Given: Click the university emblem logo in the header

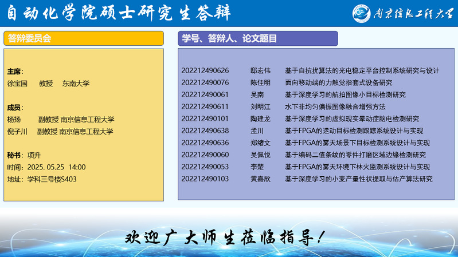Looking at the screenshot, I should pyautogui.click(x=362, y=13).
